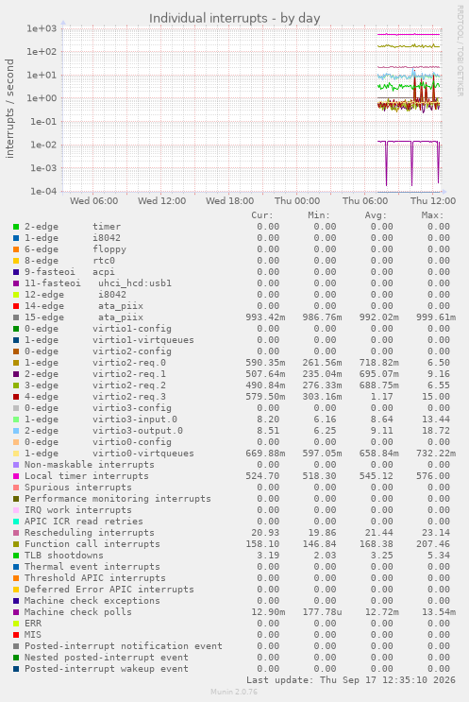Click the Machine check polls purple swatch
Viewport: 469px width, 702px height.
(x=16, y=612)
